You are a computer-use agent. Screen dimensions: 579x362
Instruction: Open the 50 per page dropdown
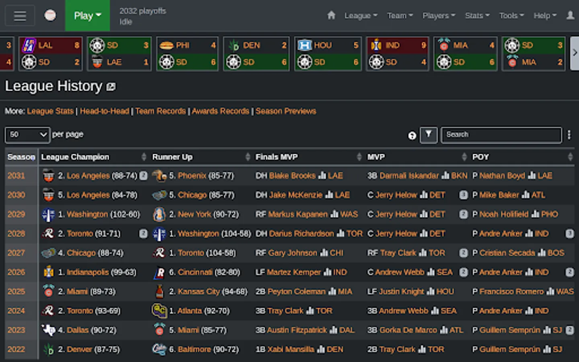[27, 135]
